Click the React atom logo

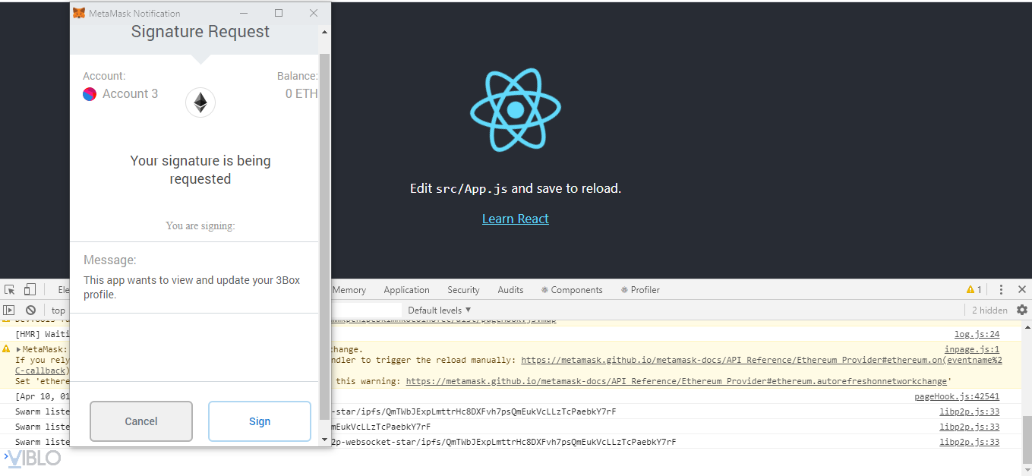click(x=516, y=110)
